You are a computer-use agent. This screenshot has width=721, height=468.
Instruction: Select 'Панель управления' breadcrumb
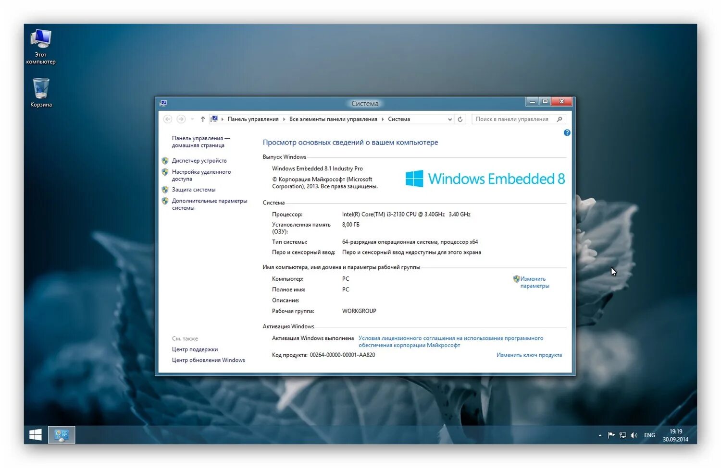click(x=253, y=119)
